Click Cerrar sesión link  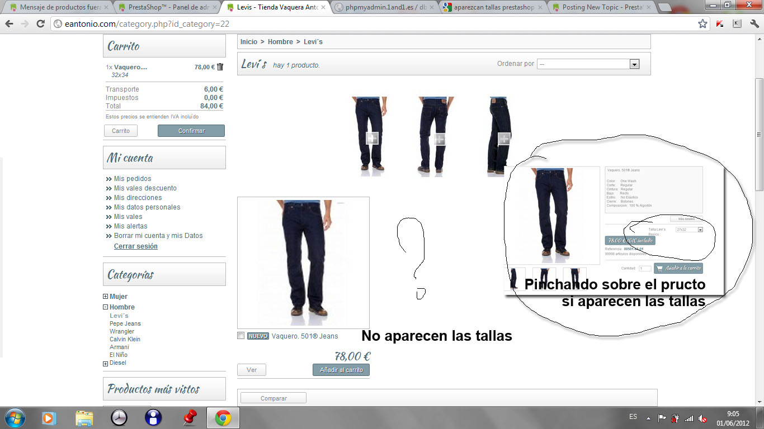[136, 246]
